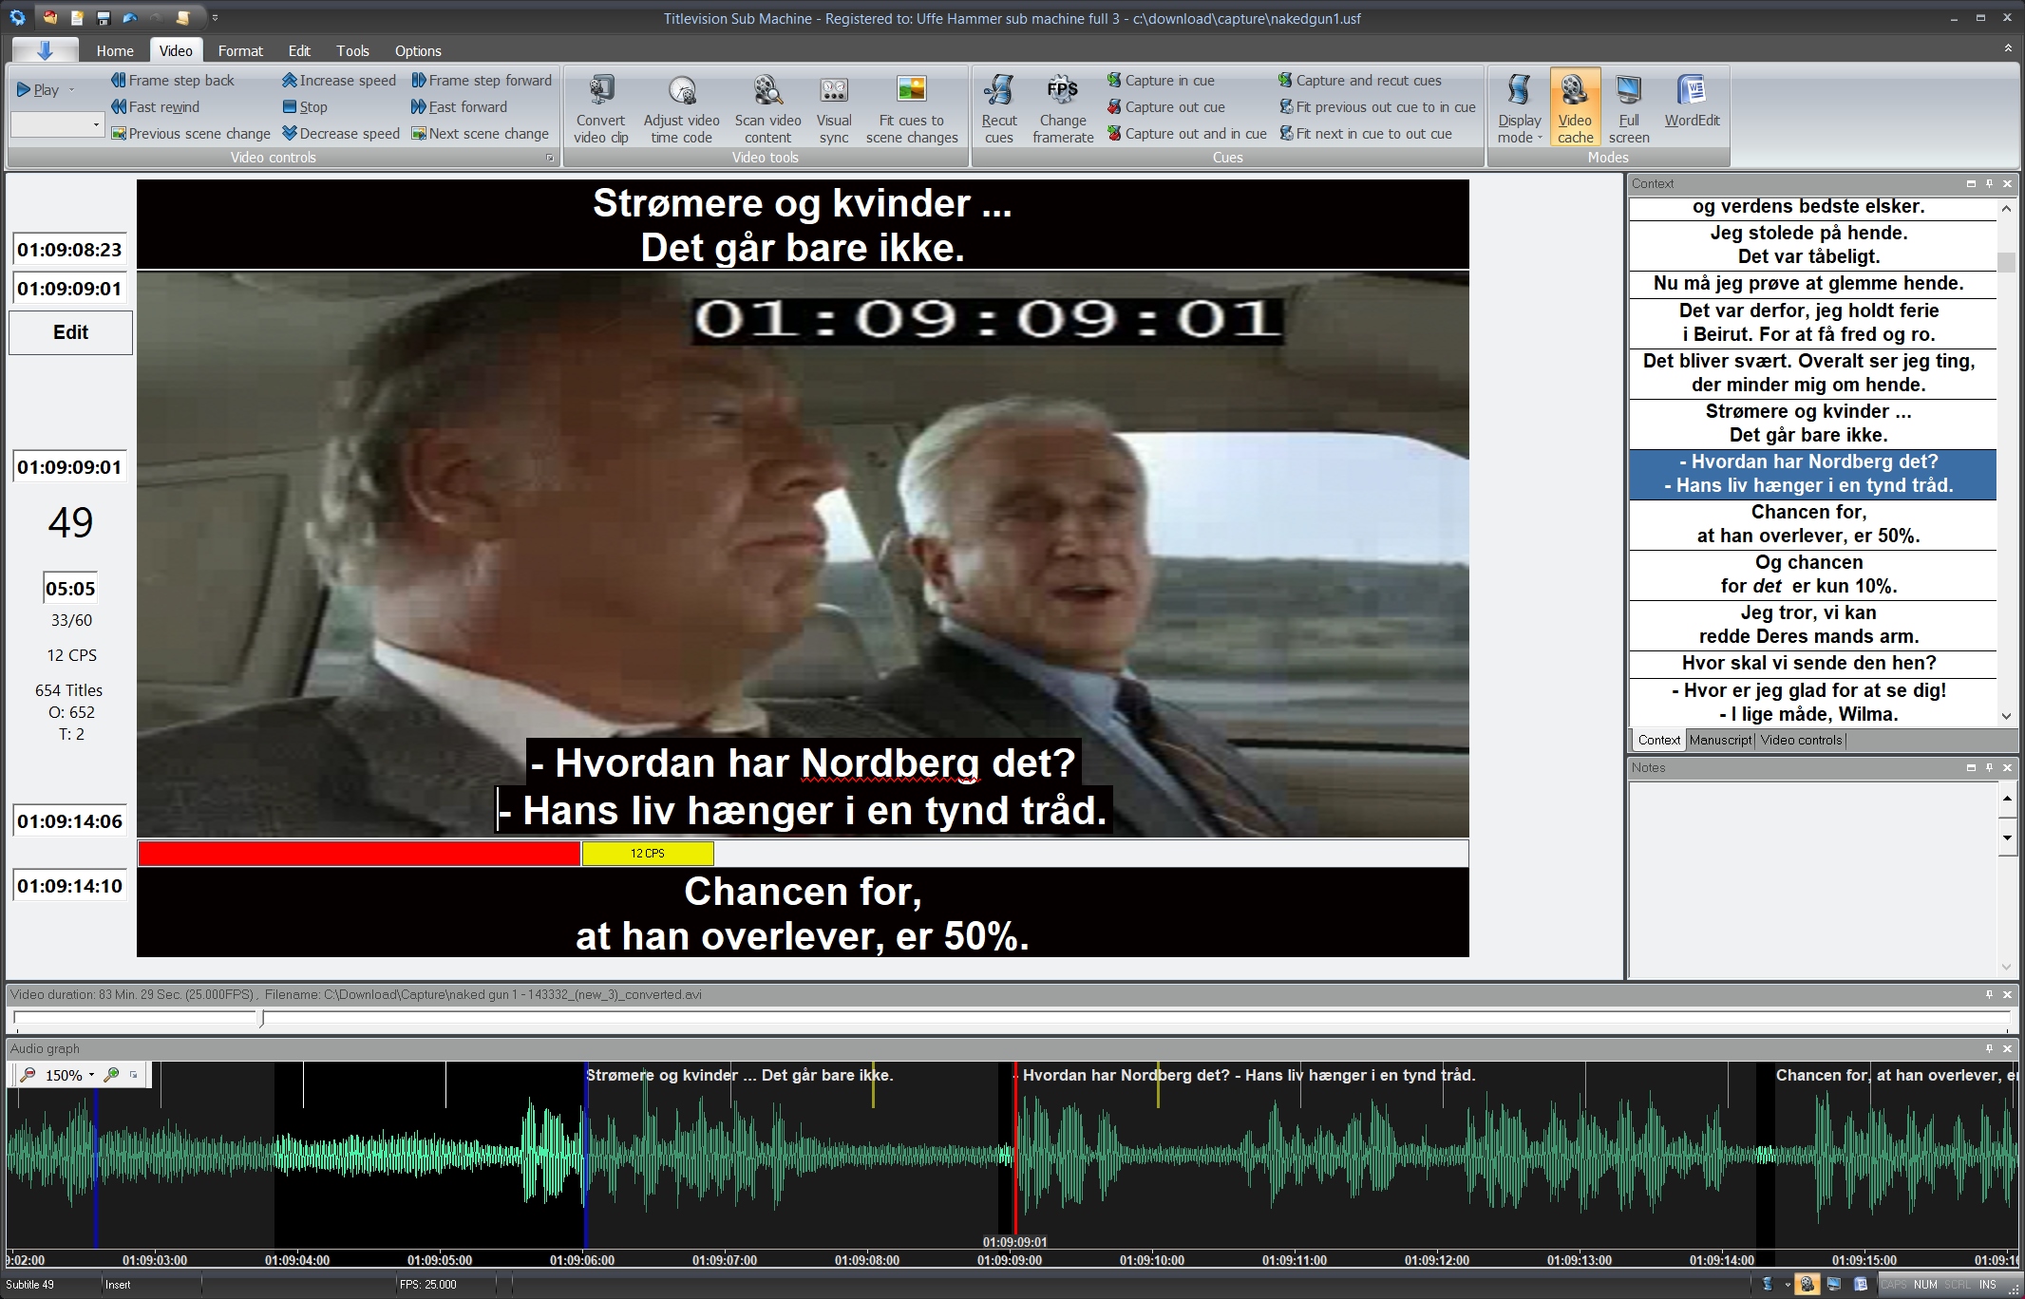The width and height of the screenshot is (2025, 1299).
Task: Open the audio graph 150% zoom dropdown
Action: tap(91, 1075)
